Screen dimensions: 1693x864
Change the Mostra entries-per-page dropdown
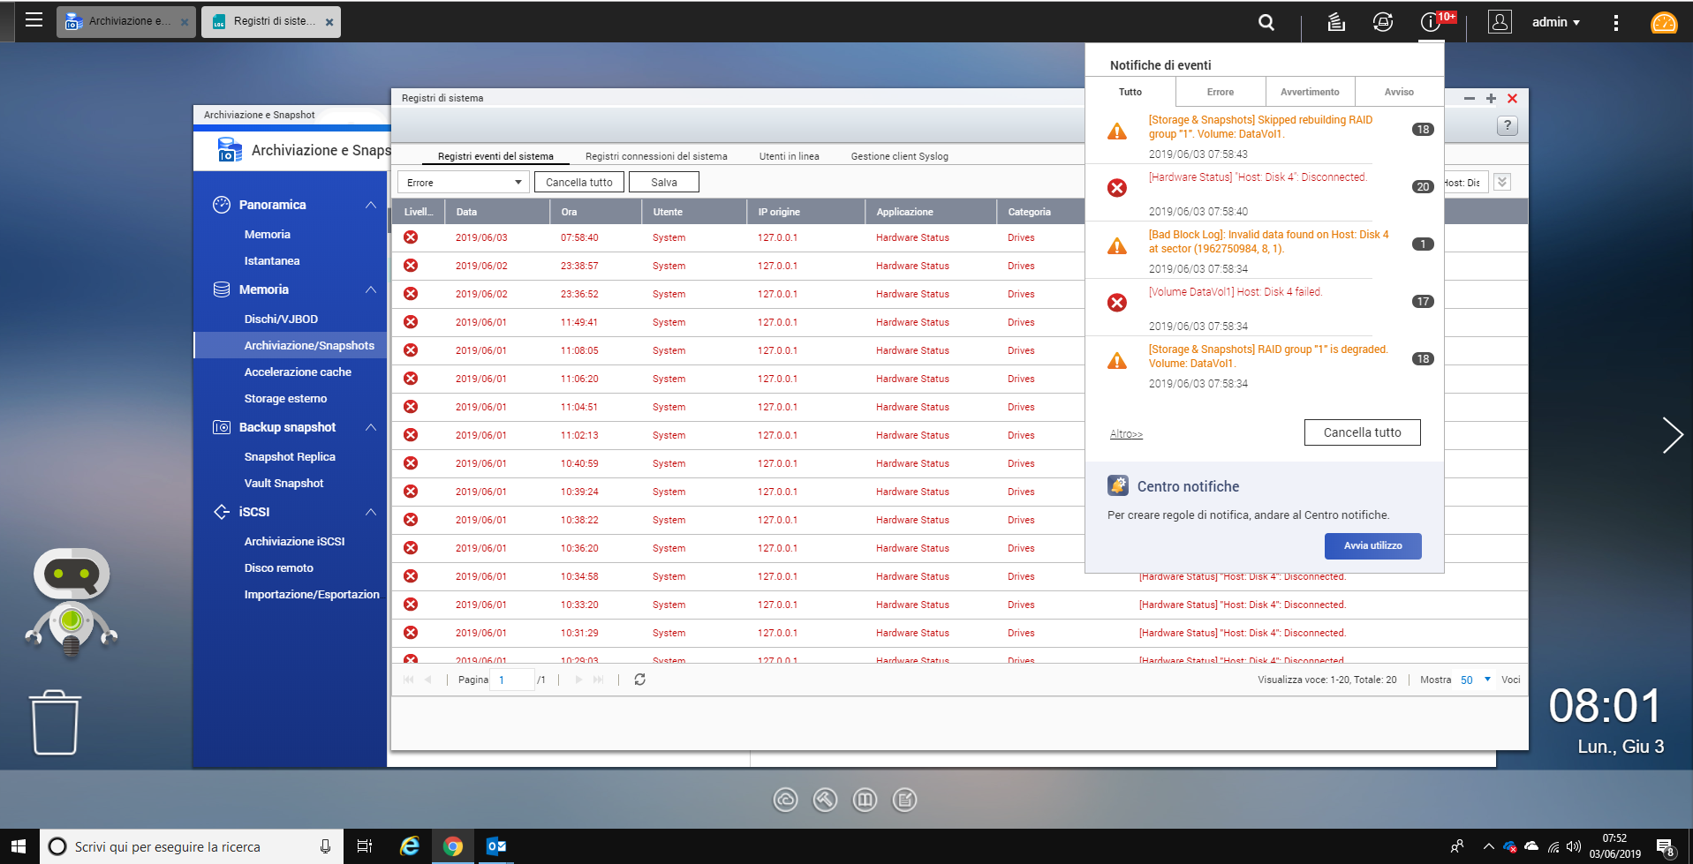[x=1475, y=680]
